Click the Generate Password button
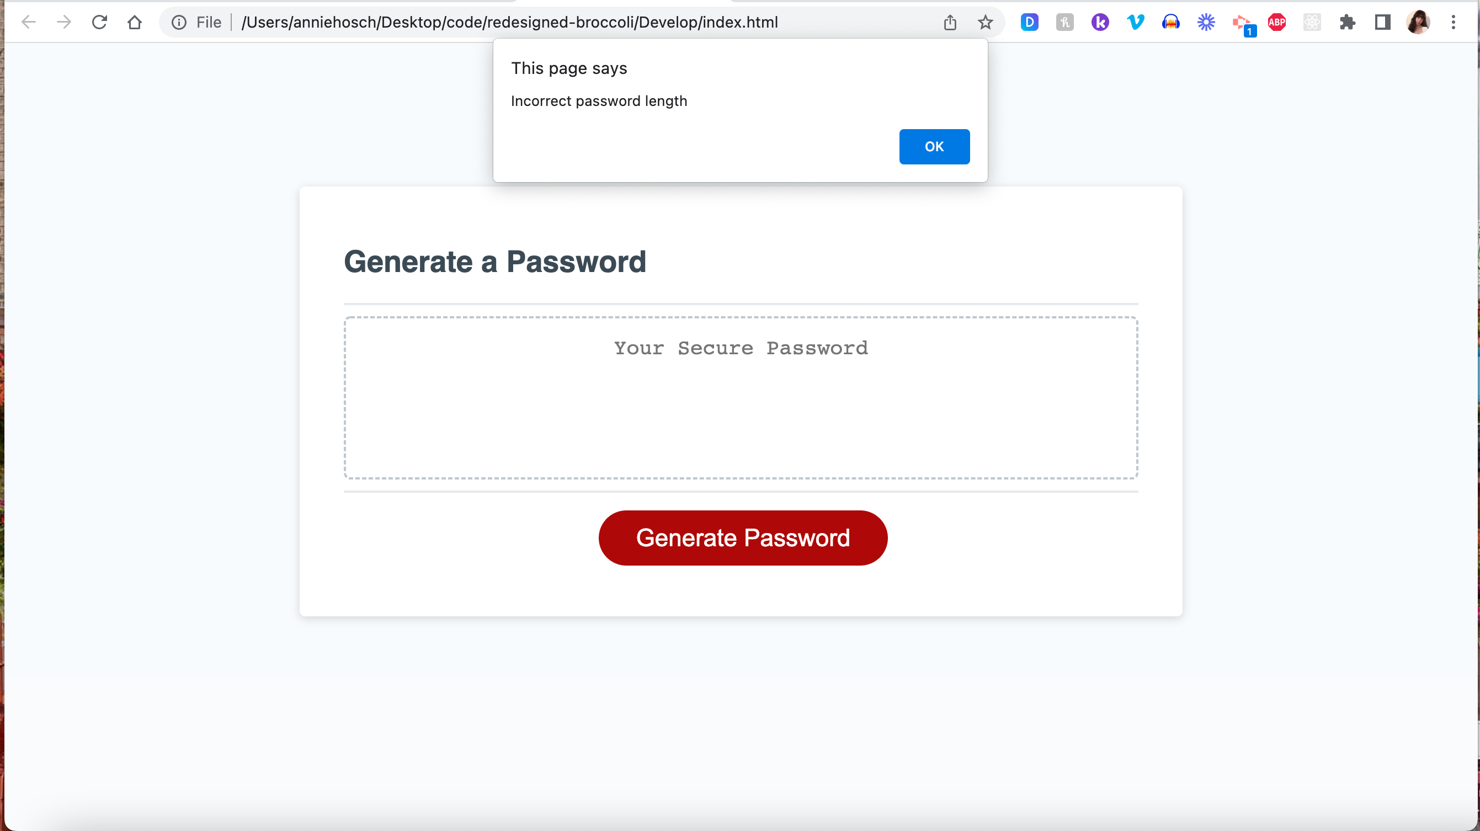1480x831 pixels. [742, 537]
